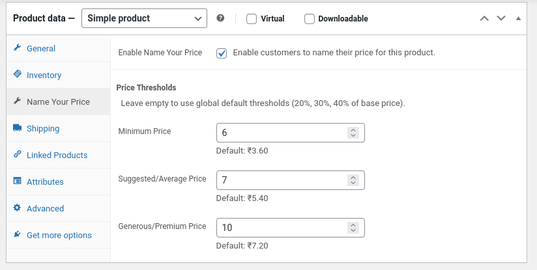The width and height of the screenshot is (537, 270).
Task: Decrease Suggested/Average Price with down arrow
Action: pos(353,183)
